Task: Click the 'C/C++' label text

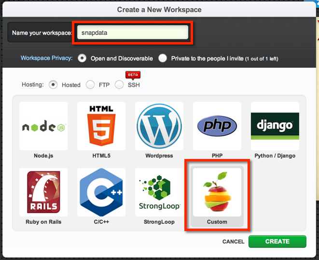Action: point(101,222)
